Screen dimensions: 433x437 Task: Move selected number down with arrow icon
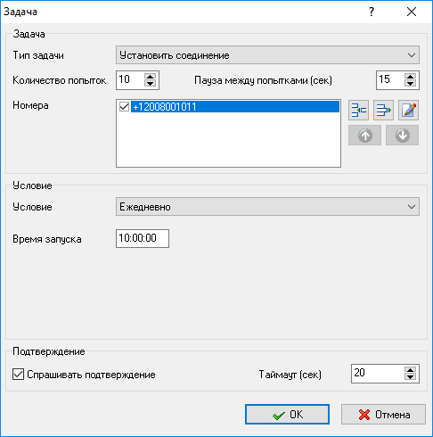402,136
